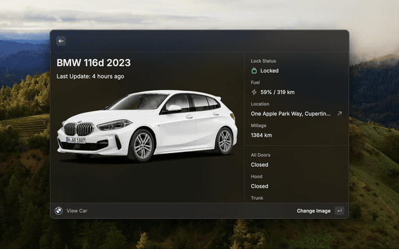Click the back arrow button
The width and height of the screenshot is (399, 249).
click(x=61, y=41)
